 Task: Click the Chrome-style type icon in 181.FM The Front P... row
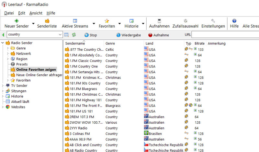click(x=191, y=105)
